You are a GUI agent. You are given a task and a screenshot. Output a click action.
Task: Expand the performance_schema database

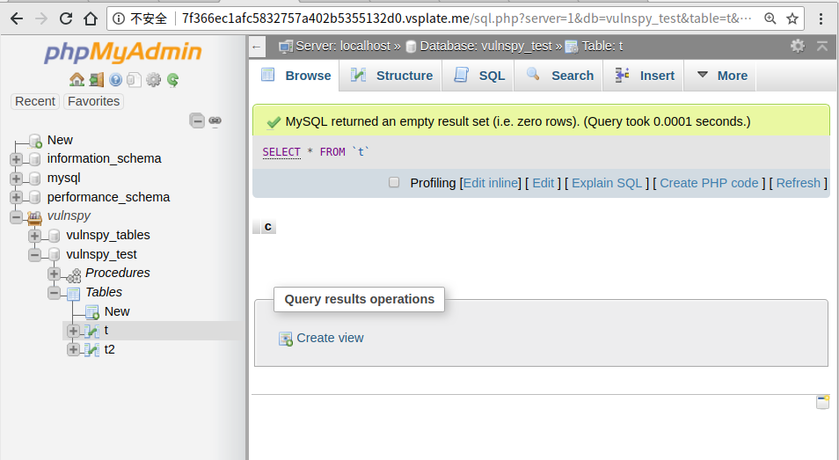16,197
